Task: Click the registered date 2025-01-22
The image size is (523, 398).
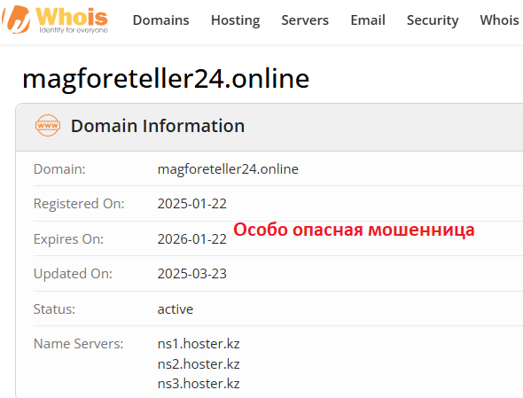Action: 191,204
